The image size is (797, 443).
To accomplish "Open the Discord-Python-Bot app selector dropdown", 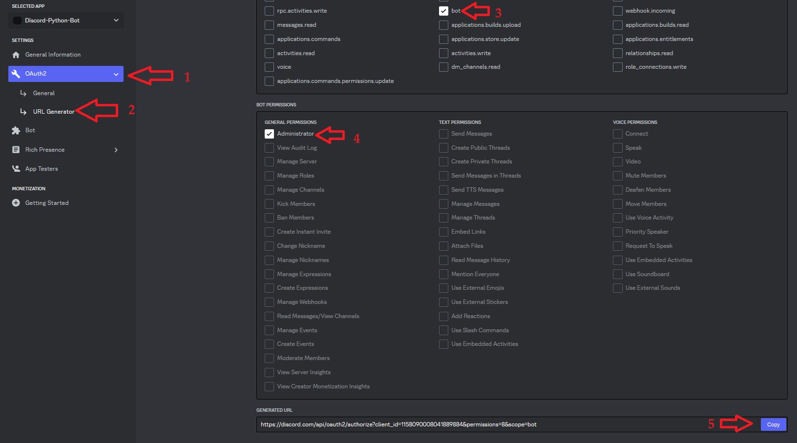I will click(x=66, y=20).
